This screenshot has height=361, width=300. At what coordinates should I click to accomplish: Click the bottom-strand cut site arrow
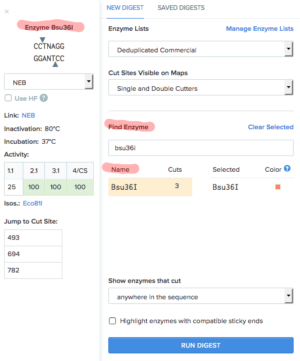click(x=55, y=64)
